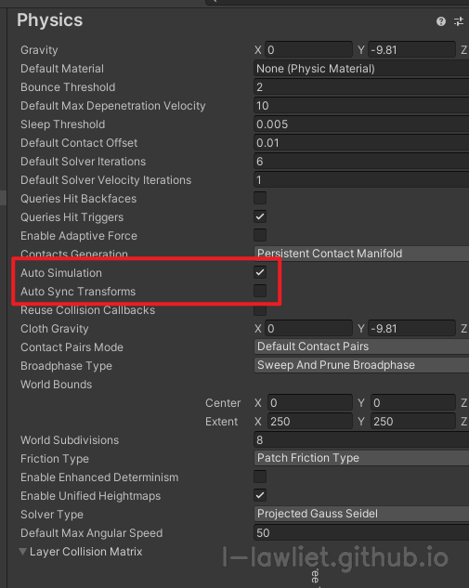The image size is (469, 588).
Task: Click the Gravity Y value field
Action: [411, 50]
